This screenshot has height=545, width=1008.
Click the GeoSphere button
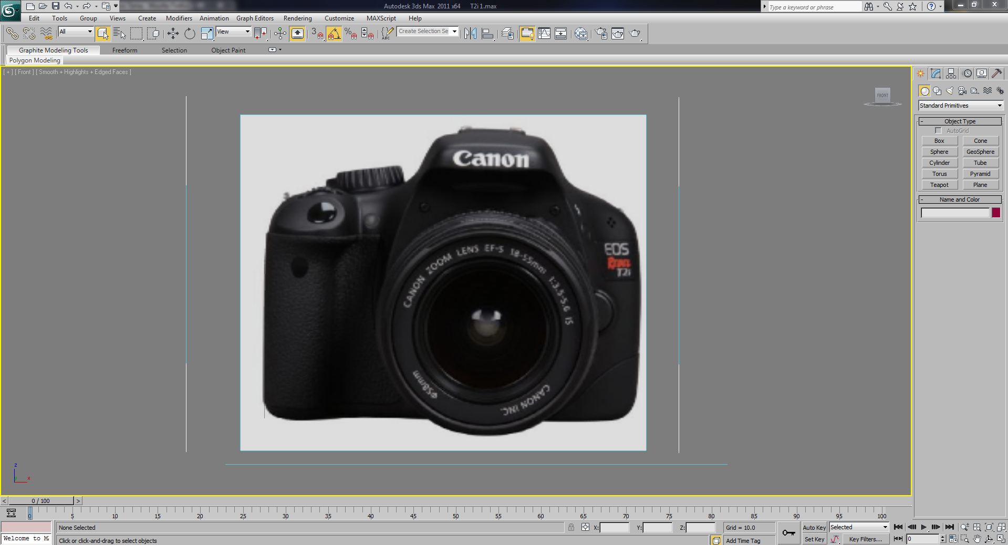980,152
